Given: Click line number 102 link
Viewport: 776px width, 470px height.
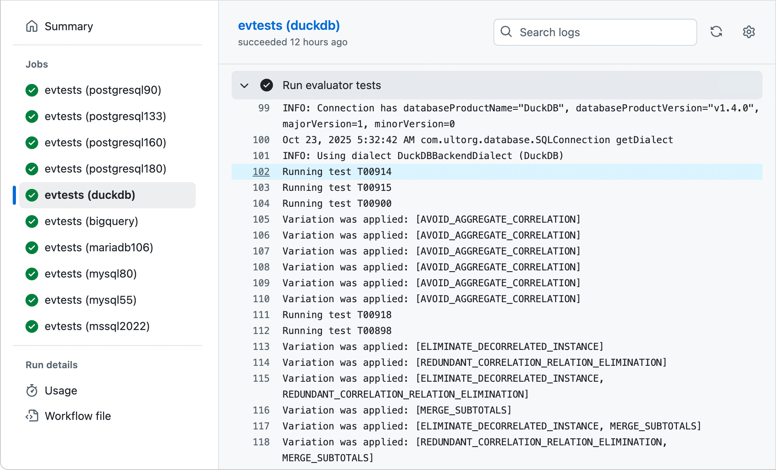Looking at the screenshot, I should point(261,171).
